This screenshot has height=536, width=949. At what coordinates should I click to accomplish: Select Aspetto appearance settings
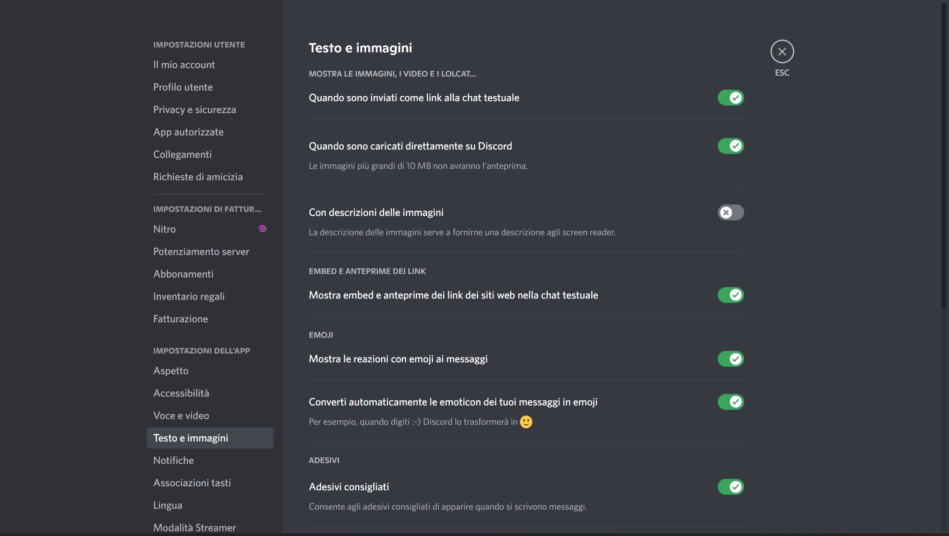[x=171, y=371]
